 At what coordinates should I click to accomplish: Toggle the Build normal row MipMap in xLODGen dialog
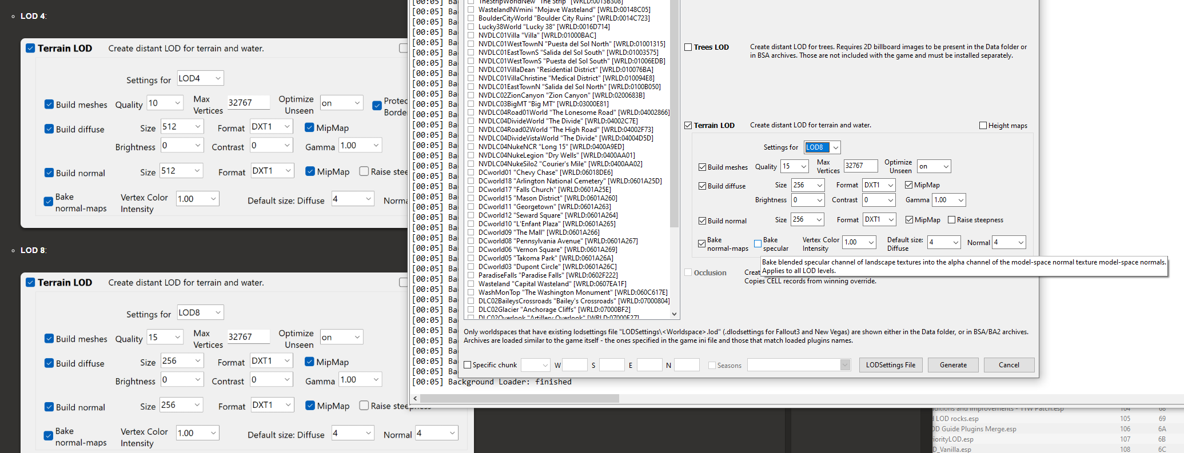(909, 220)
